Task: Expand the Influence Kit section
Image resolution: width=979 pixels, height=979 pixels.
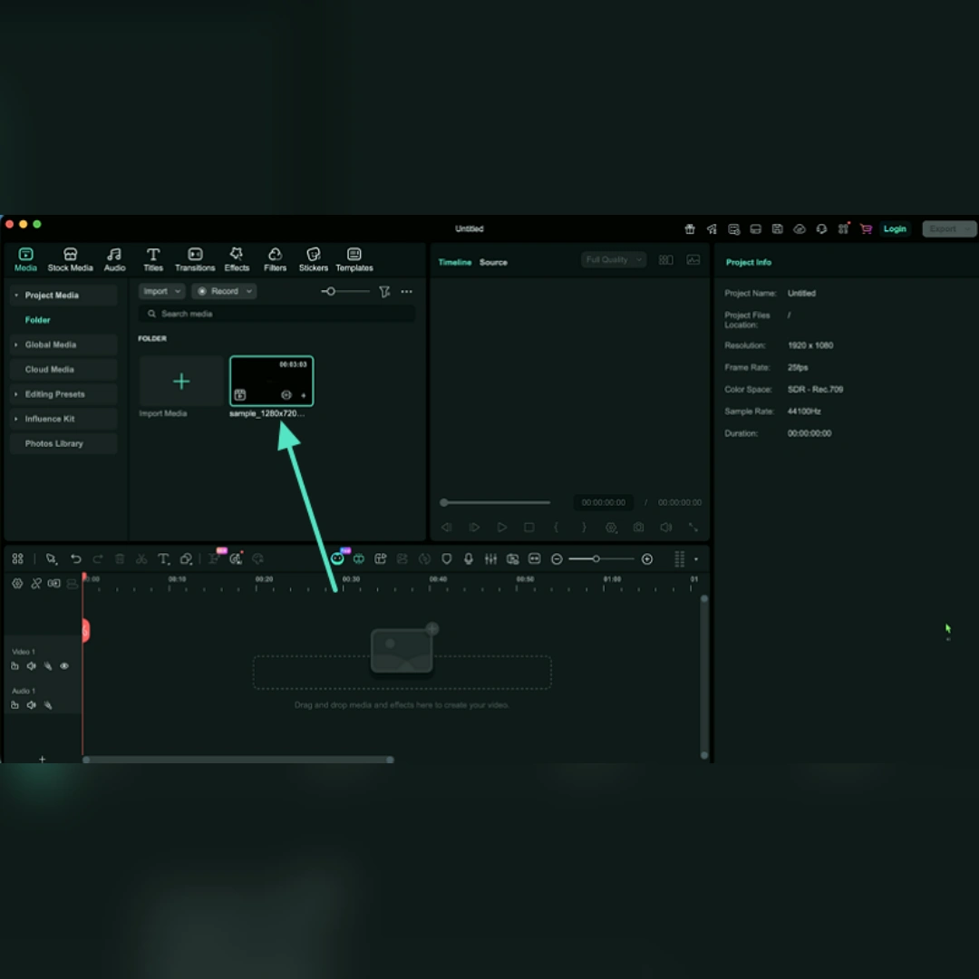Action: pyautogui.click(x=16, y=419)
